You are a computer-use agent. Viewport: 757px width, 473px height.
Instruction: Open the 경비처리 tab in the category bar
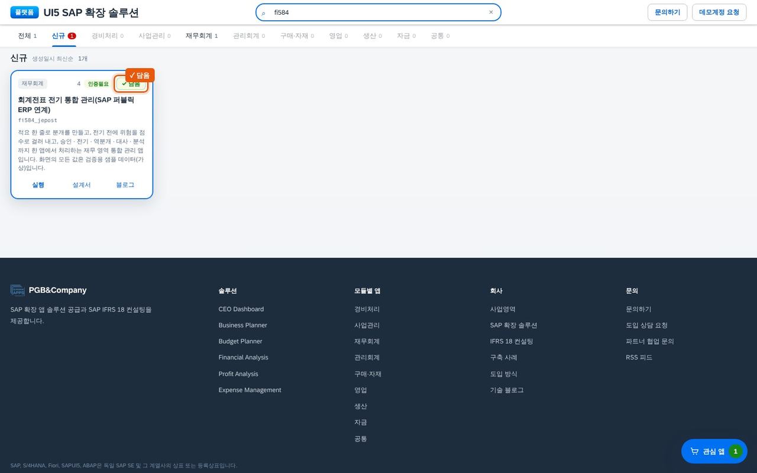click(107, 36)
